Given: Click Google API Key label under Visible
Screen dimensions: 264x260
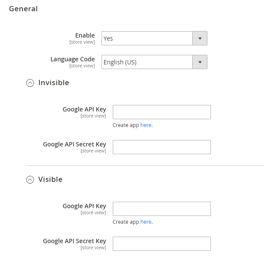Looking at the screenshot, I should click(x=84, y=206).
